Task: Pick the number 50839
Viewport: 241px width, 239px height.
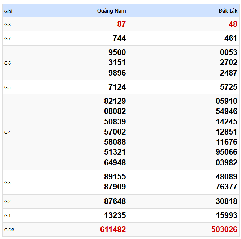Action: pos(115,121)
